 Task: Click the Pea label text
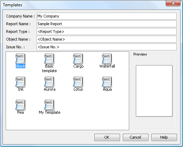pos(20,112)
